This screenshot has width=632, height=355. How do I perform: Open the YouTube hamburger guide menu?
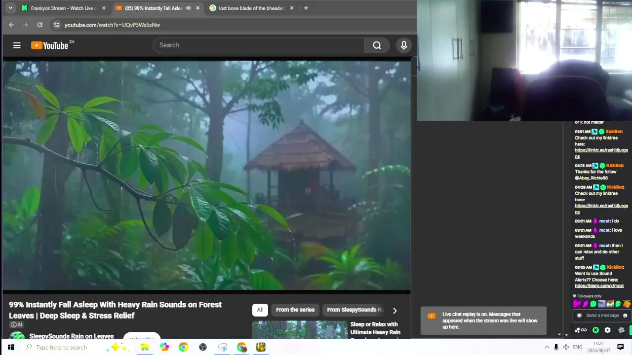pyautogui.click(x=17, y=45)
